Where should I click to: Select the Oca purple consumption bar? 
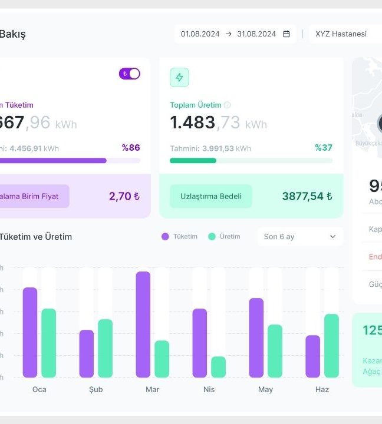point(30,332)
